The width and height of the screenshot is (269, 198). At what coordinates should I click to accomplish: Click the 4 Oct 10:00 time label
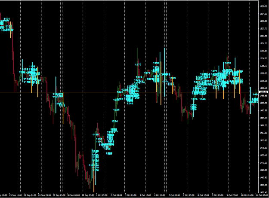pyautogui.click(x=160, y=195)
